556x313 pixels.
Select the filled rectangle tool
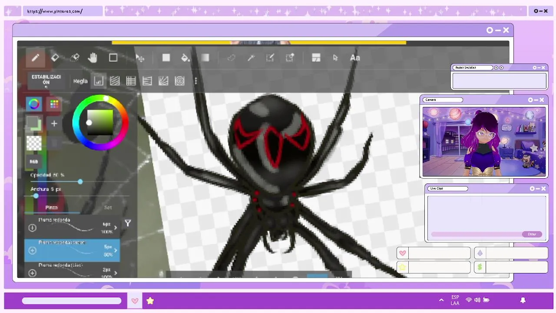pyautogui.click(x=166, y=57)
